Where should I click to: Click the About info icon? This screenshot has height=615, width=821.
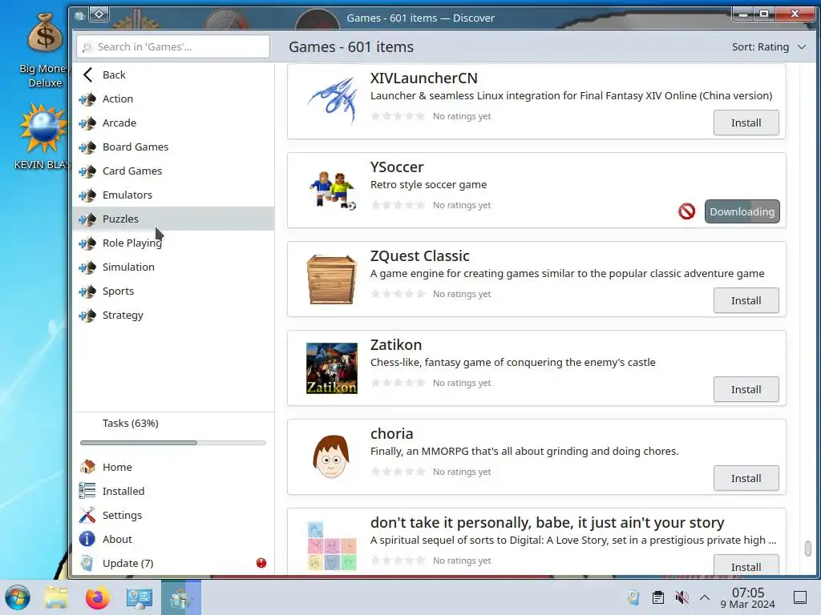(x=87, y=539)
